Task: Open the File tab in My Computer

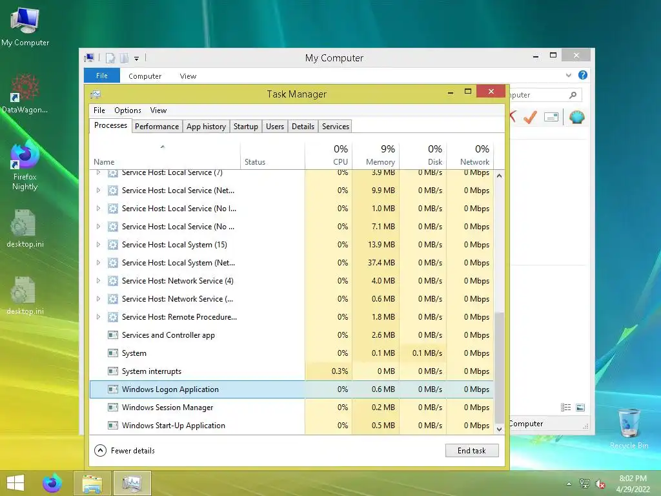Action: pyautogui.click(x=101, y=76)
